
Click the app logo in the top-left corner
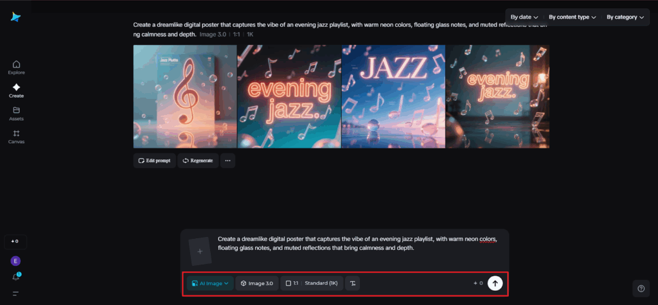[x=15, y=17]
